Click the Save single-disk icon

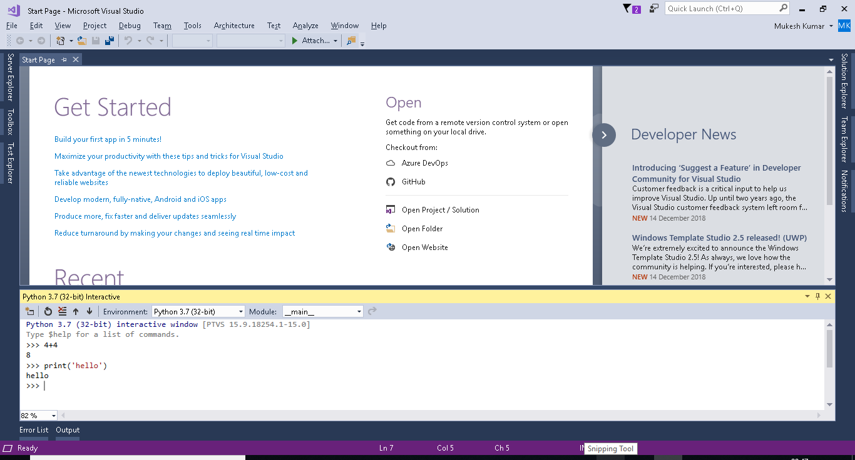point(96,41)
